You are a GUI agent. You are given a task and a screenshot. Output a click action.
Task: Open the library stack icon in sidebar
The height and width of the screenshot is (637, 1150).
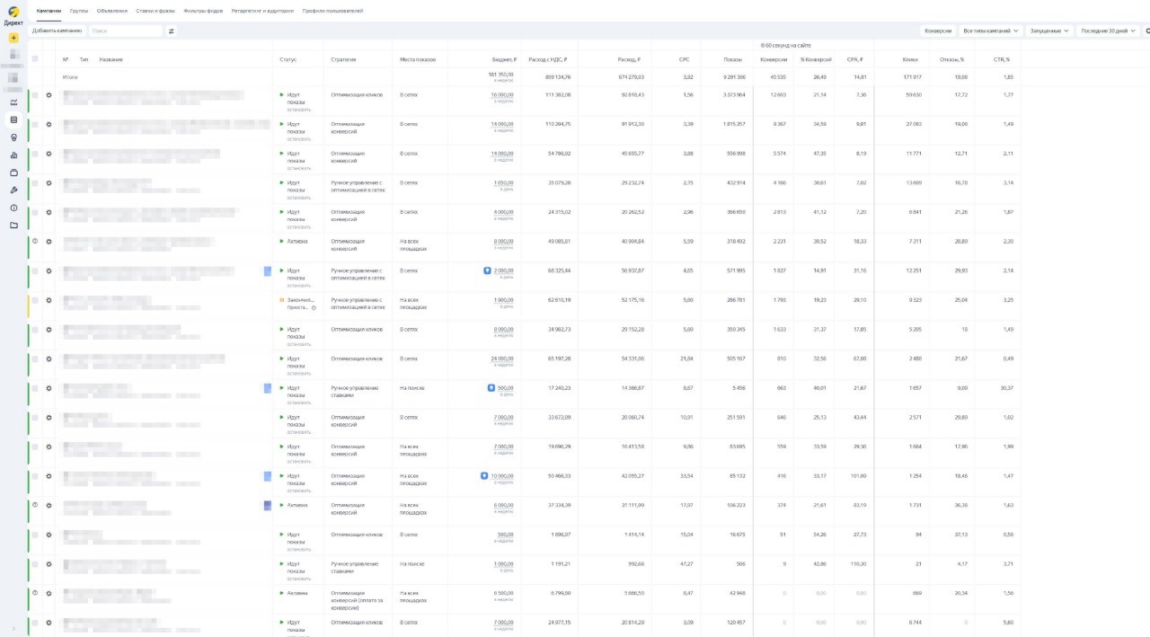pyautogui.click(x=13, y=173)
